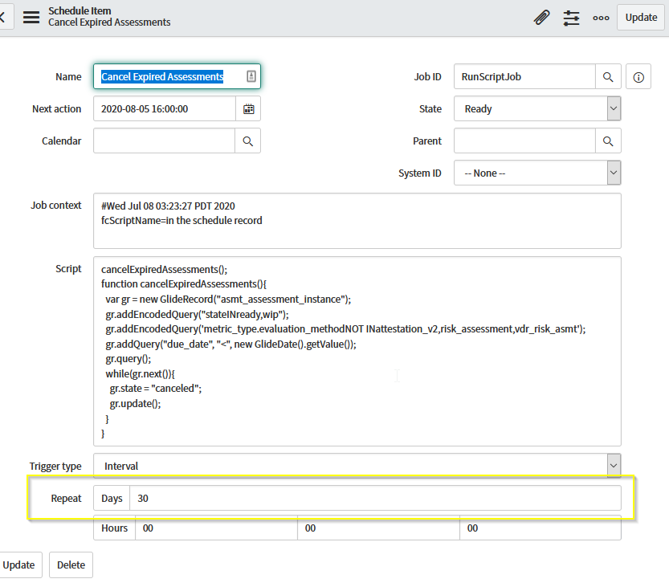Click the first Hours input field
Viewport: 669px width, 587px height.
click(x=217, y=528)
